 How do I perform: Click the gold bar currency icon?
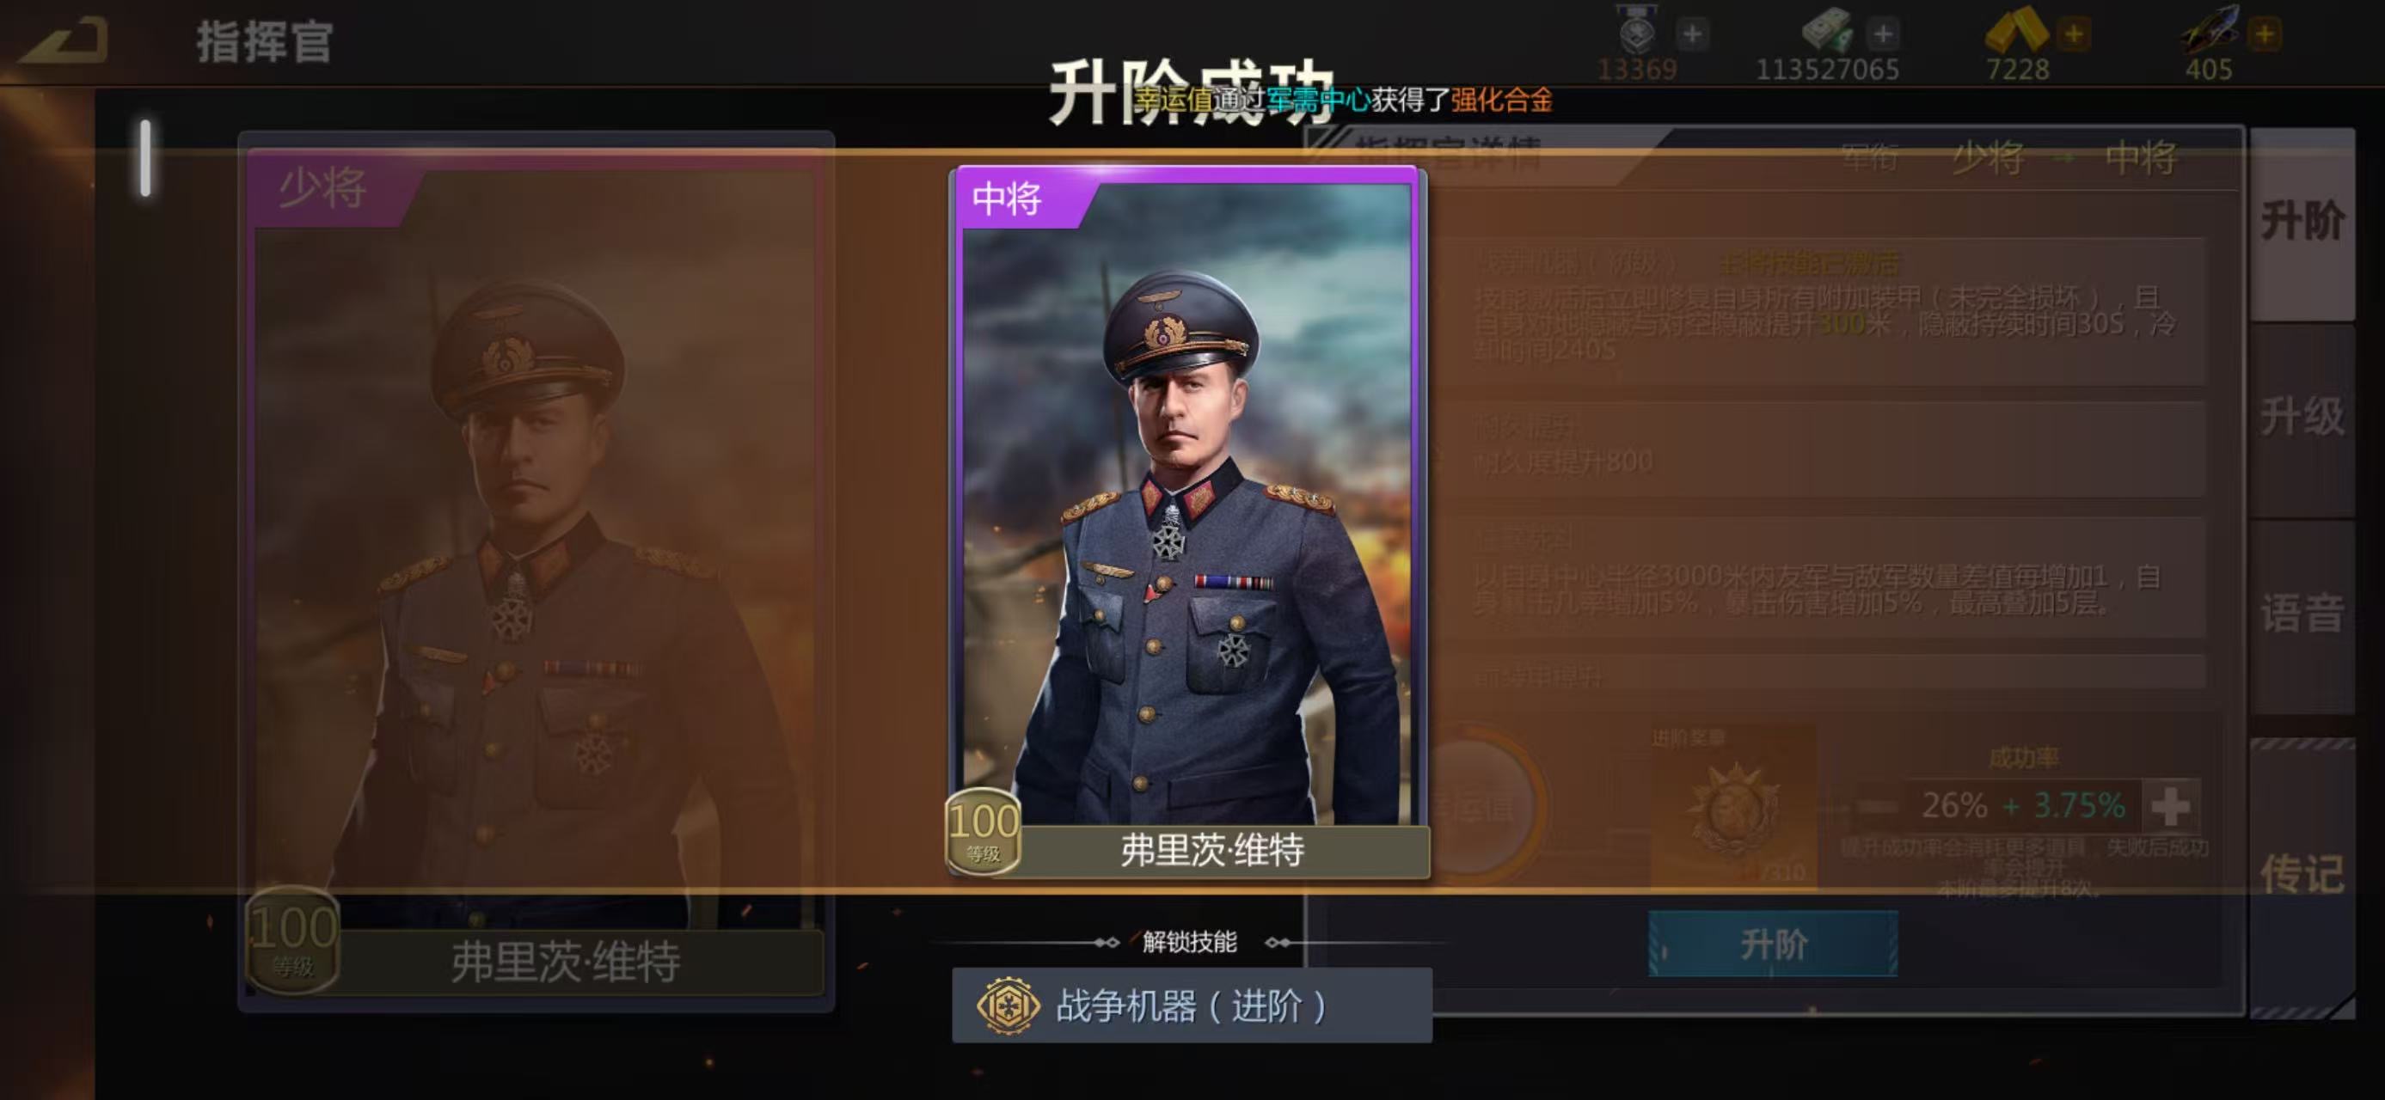coord(2014,29)
